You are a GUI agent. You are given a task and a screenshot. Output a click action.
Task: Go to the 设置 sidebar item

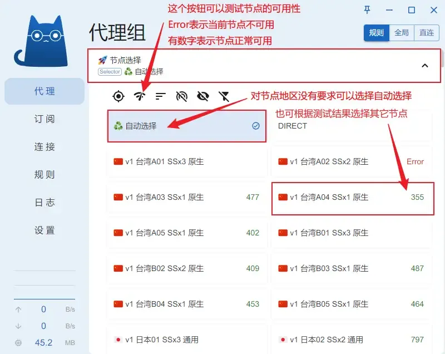44,230
